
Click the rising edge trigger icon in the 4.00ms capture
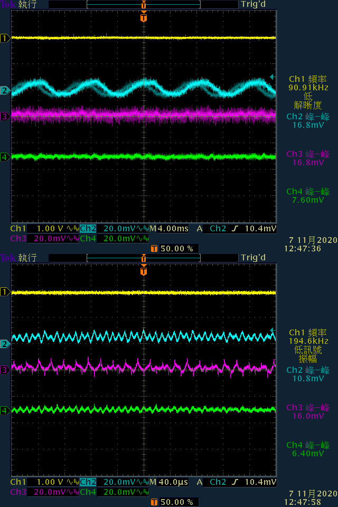pyautogui.click(x=235, y=229)
